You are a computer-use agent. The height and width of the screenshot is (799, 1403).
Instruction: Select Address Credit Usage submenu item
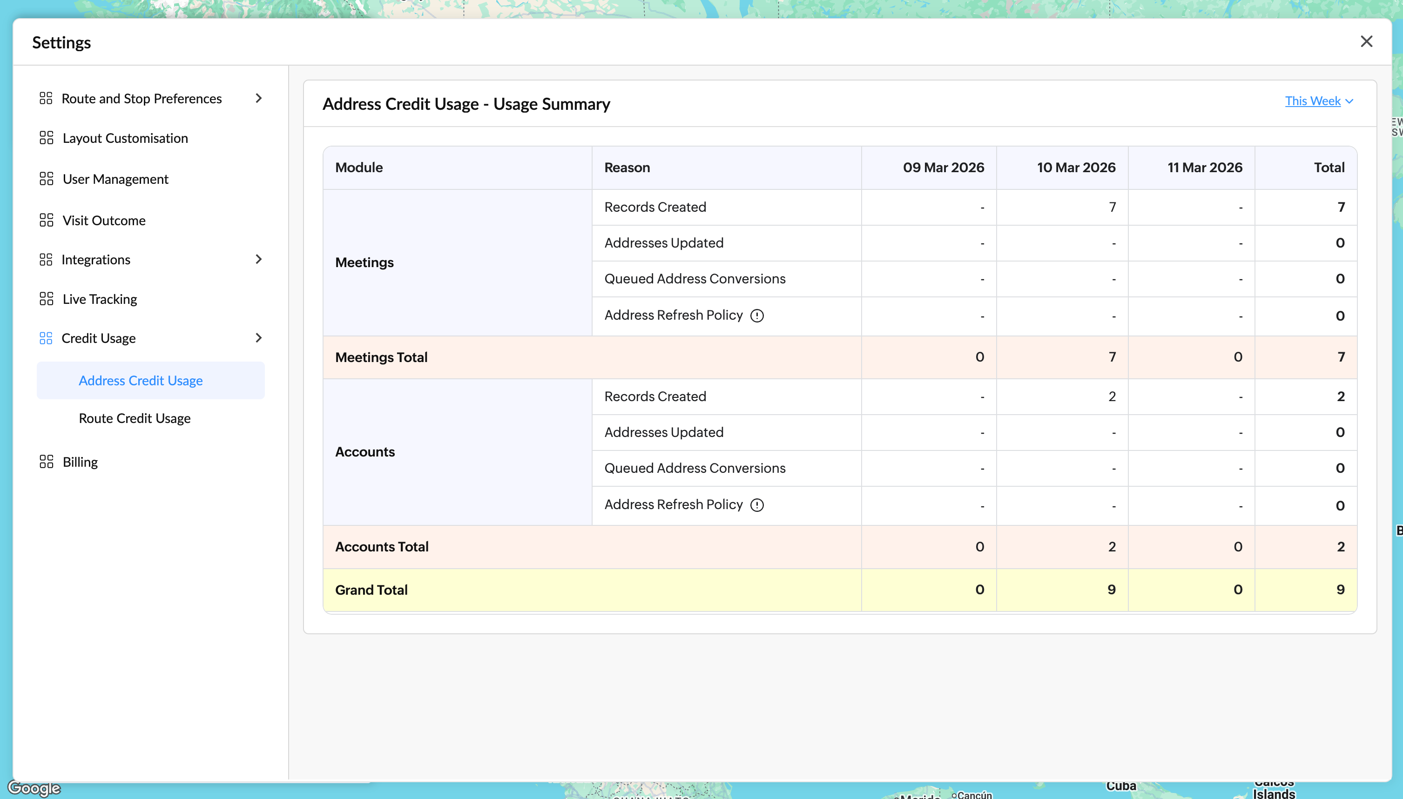141,380
